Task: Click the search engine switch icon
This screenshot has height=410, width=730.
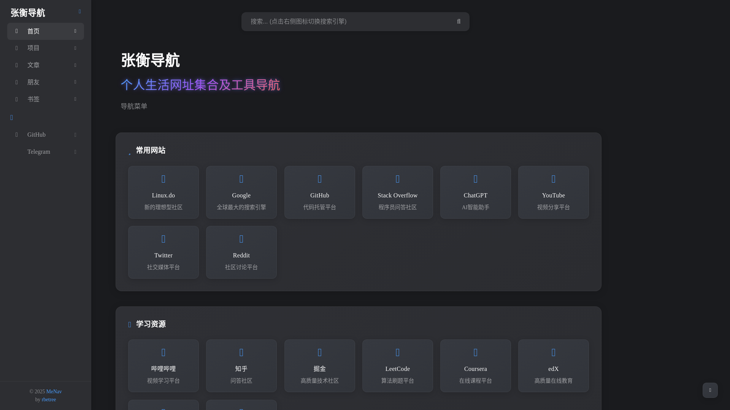Action: 459,22
